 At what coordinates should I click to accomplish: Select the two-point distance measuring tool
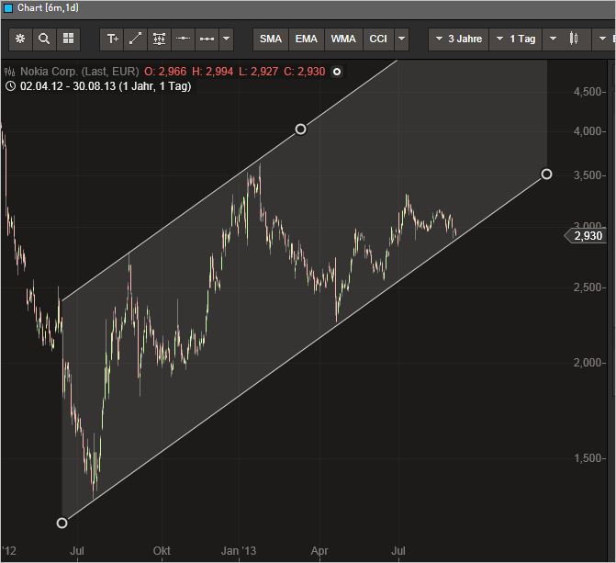coord(206,39)
